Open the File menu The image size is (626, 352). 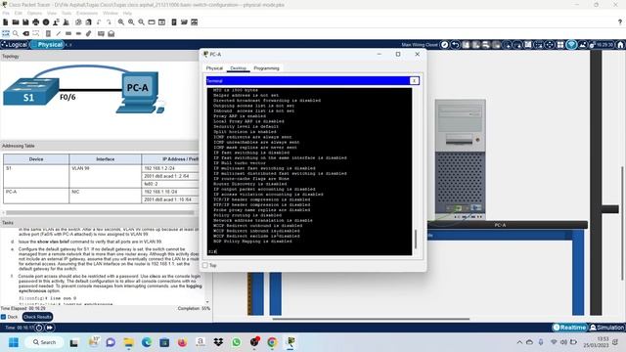tap(6, 13)
